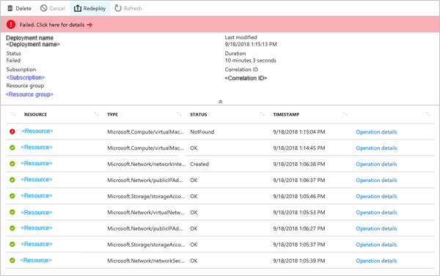Viewport: 440px width, 276px height.
Task: Open the <Resource> link on the 1:05:39 PM row
Action: [x=36, y=261]
